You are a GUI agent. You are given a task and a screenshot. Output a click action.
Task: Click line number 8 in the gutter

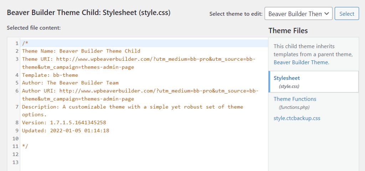point(17,122)
